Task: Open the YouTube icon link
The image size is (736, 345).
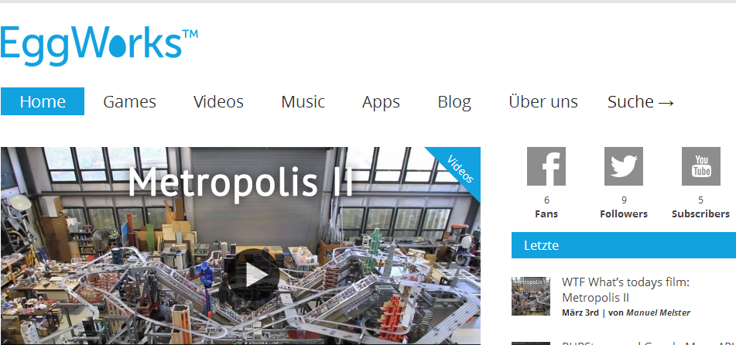Action: pos(701,166)
